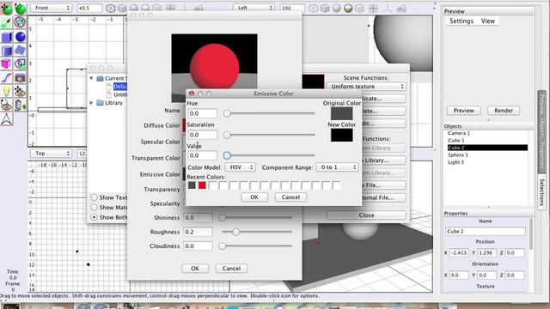Pick the red recent color swatch
The image size is (550, 309).
pyautogui.click(x=202, y=185)
